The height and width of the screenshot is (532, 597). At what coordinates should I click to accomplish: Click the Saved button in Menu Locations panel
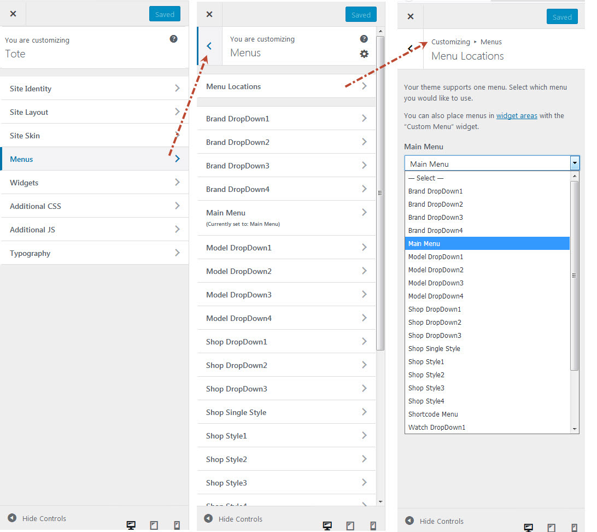pyautogui.click(x=562, y=17)
